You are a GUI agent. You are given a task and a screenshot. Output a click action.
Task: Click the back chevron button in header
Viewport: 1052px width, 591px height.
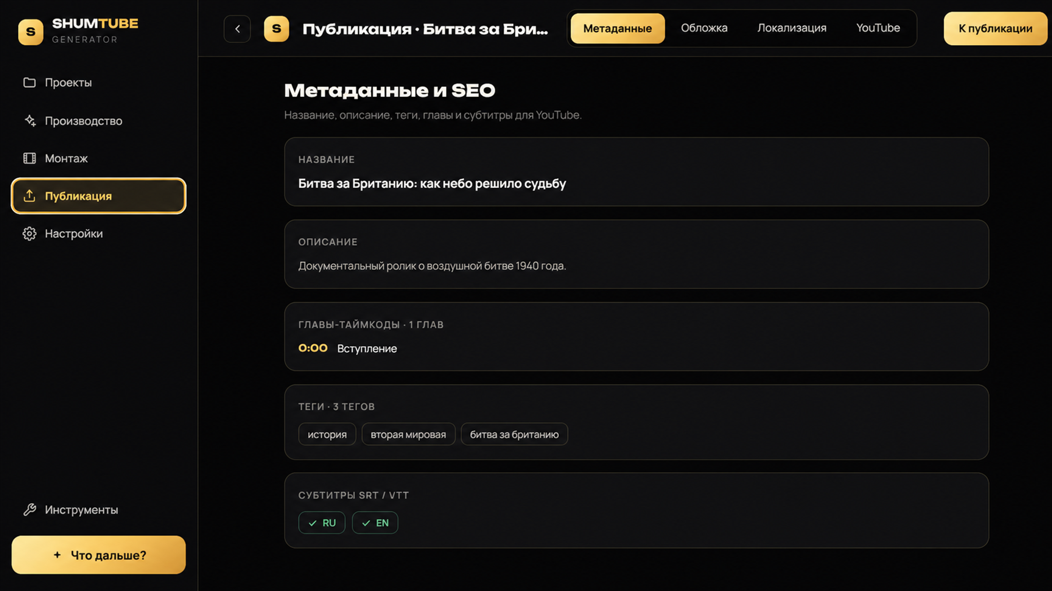(237, 29)
